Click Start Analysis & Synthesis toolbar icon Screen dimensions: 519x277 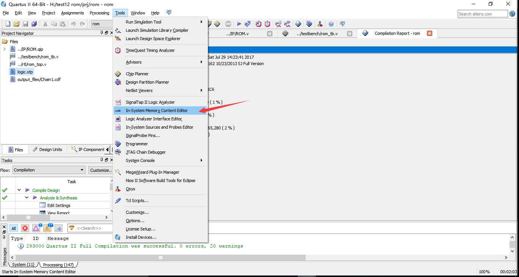pyautogui.click(x=248, y=24)
